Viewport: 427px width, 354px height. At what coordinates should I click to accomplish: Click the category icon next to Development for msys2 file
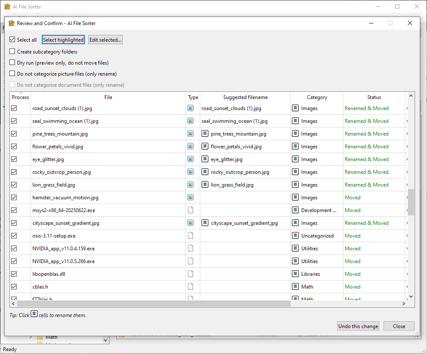294,210
